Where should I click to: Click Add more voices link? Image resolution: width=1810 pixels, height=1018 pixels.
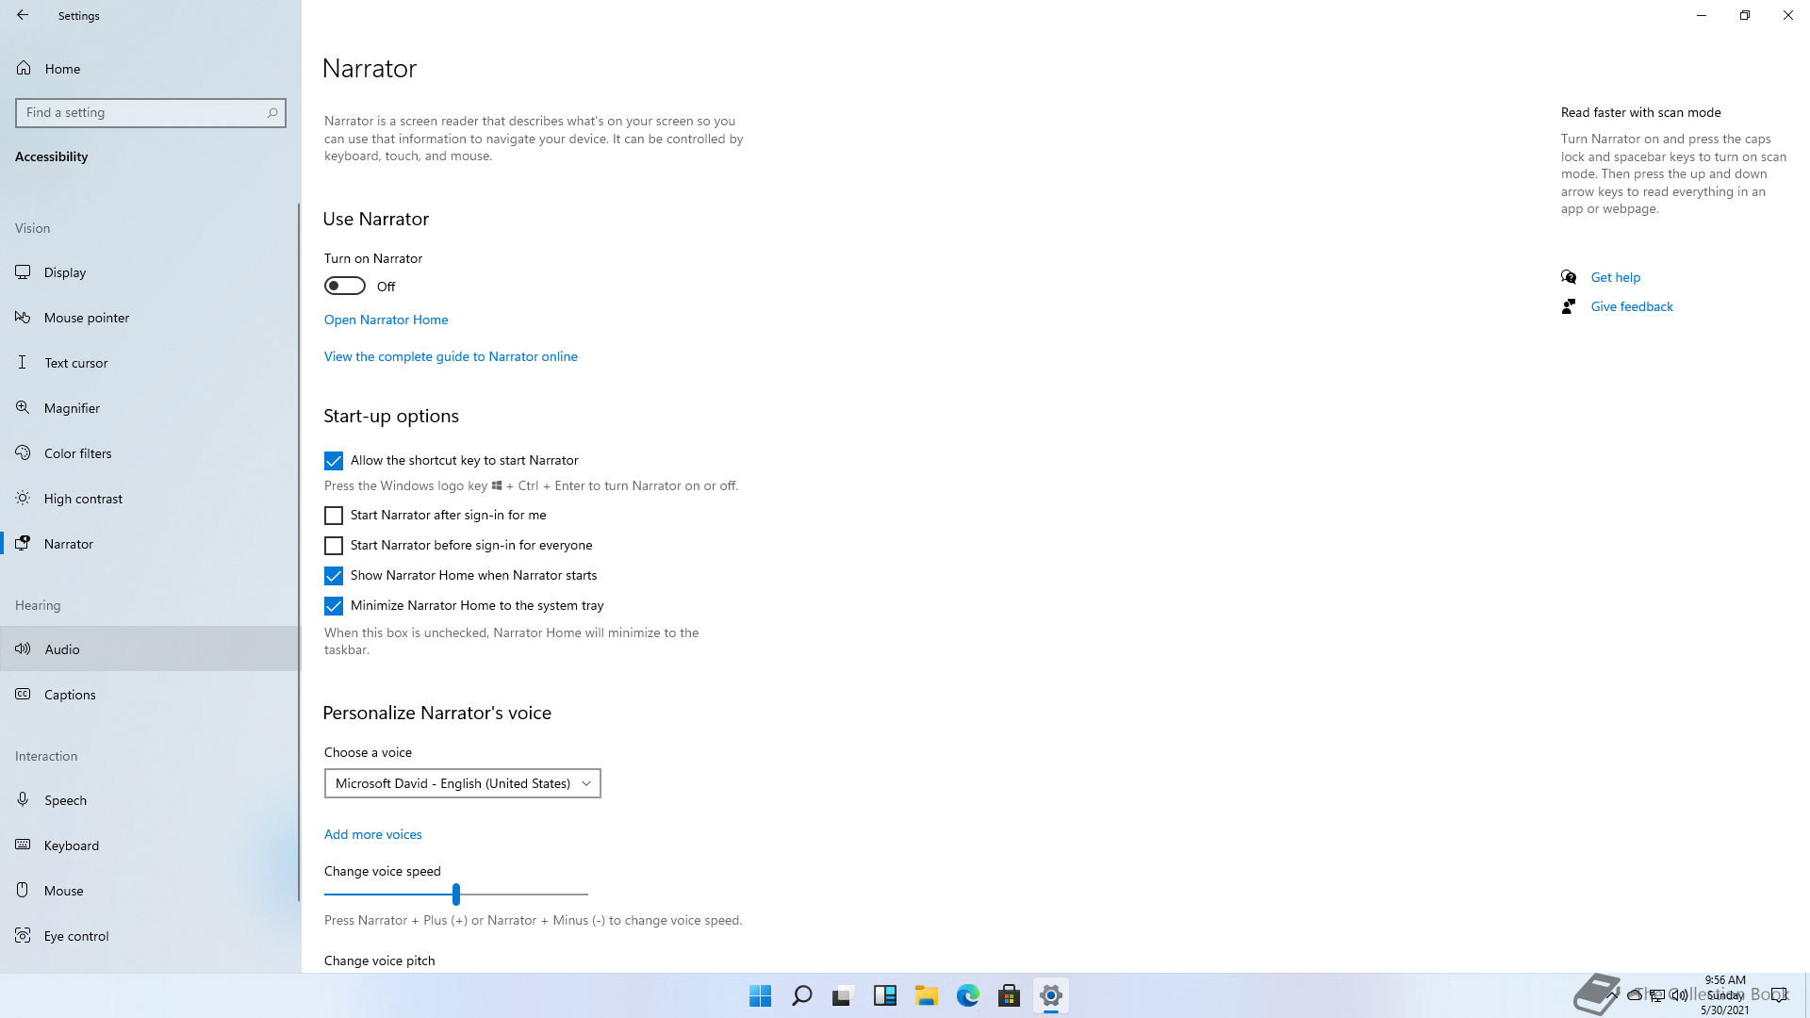[373, 834]
